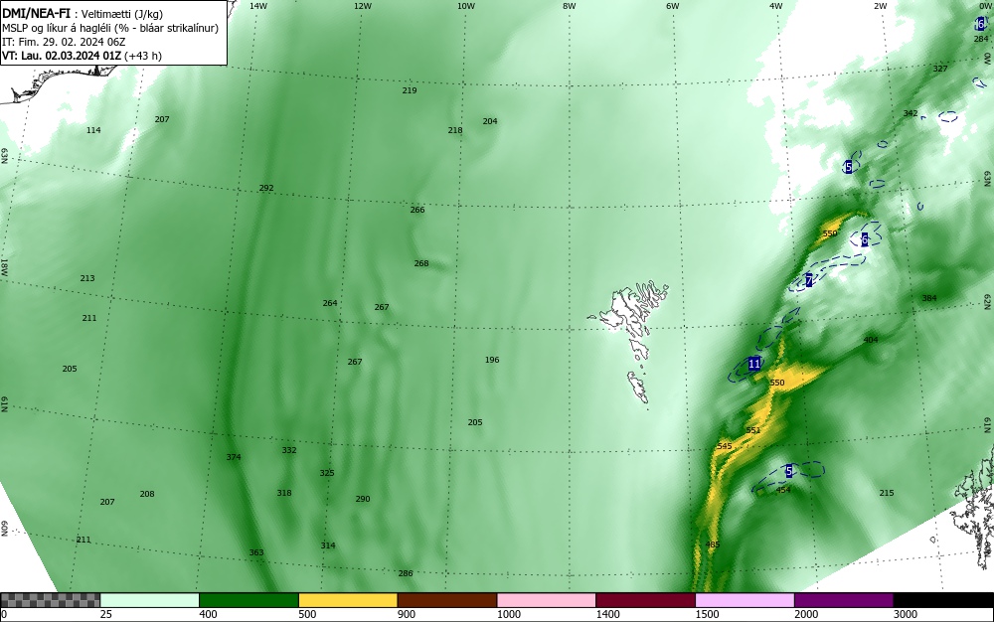Click the hail probability label 11

[754, 364]
